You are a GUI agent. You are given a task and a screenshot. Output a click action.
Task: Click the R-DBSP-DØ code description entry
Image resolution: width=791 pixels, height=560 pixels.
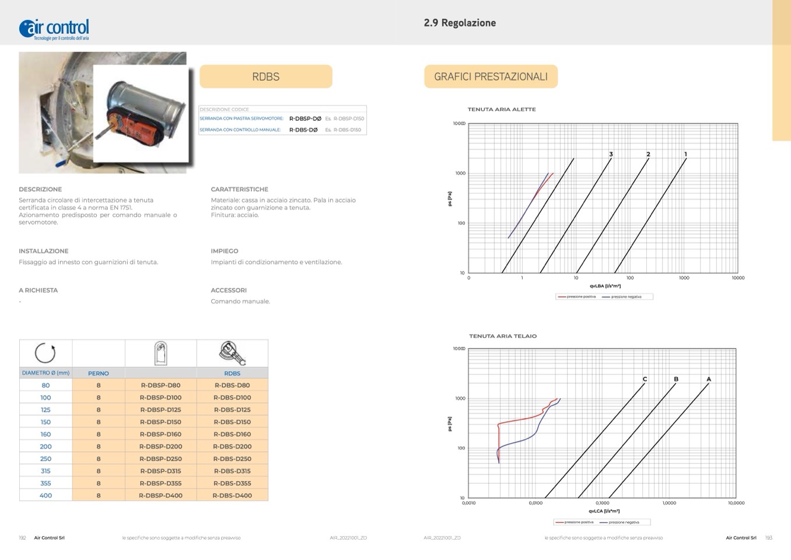point(305,119)
